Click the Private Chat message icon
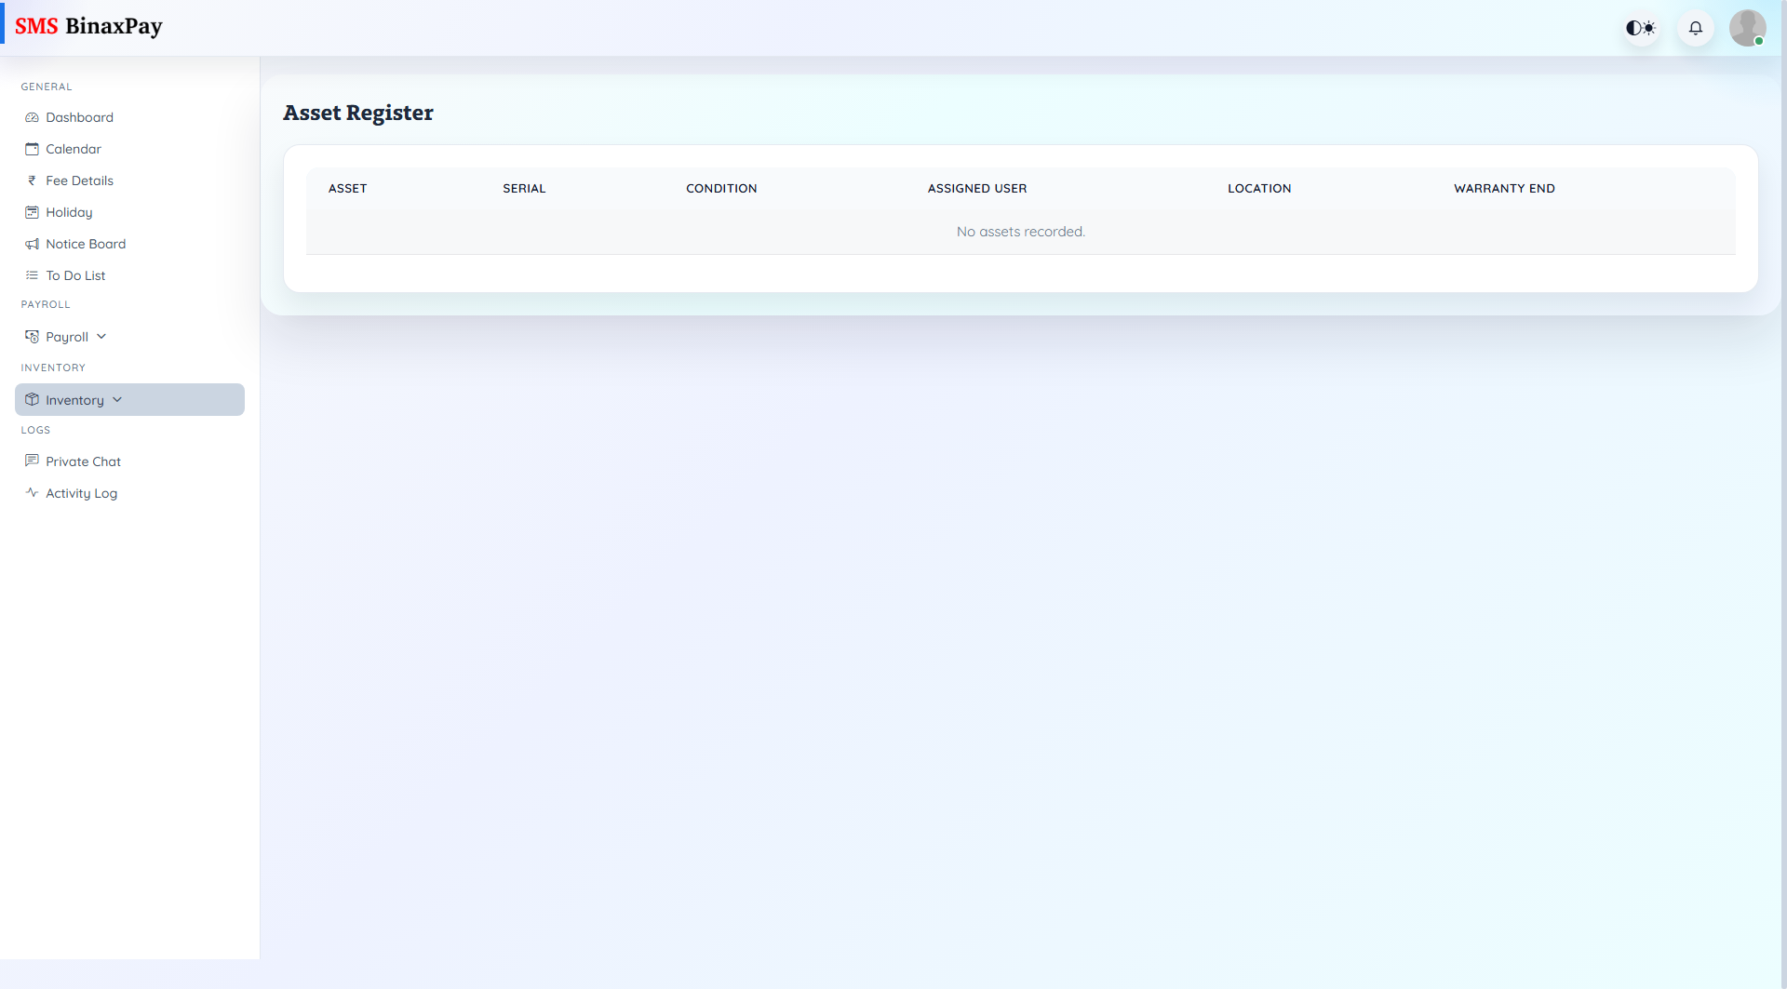 pos(32,461)
